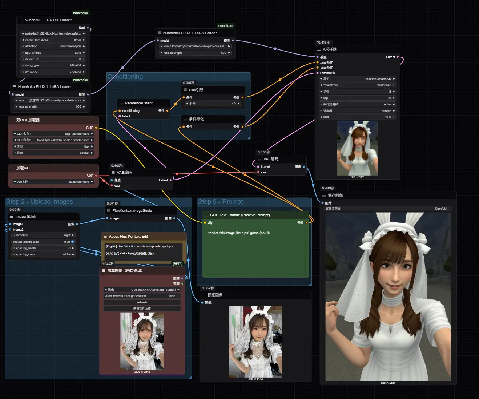
Task: Click the title icon of 双CLIP加载器 node
Action: 12,120
